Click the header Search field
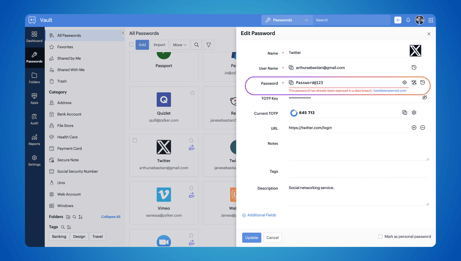The image size is (461, 261). coord(352,20)
